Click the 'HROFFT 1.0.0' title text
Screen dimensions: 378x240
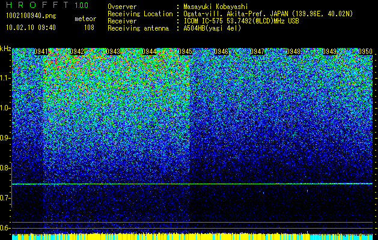click(x=47, y=5)
